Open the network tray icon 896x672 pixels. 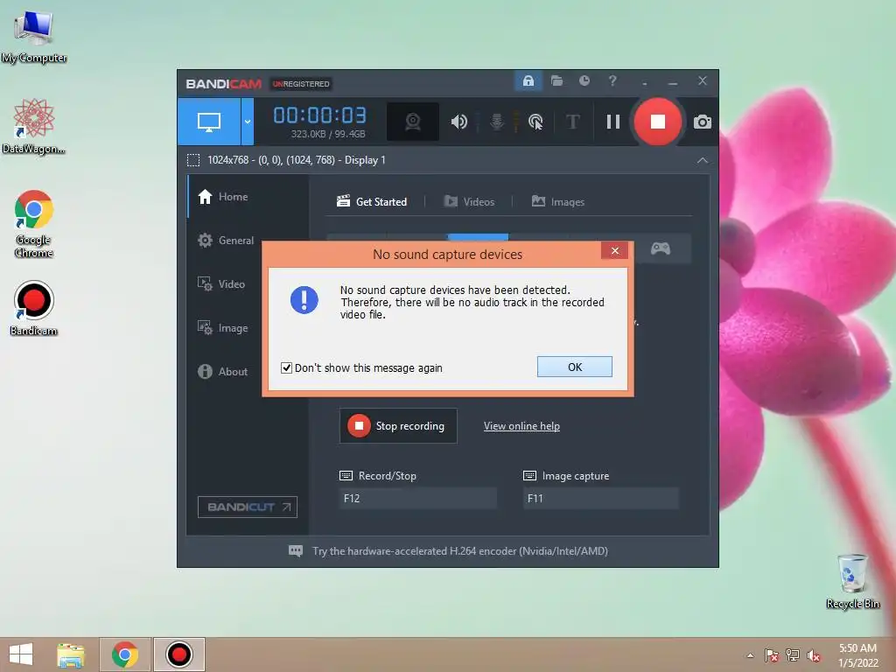793,655
